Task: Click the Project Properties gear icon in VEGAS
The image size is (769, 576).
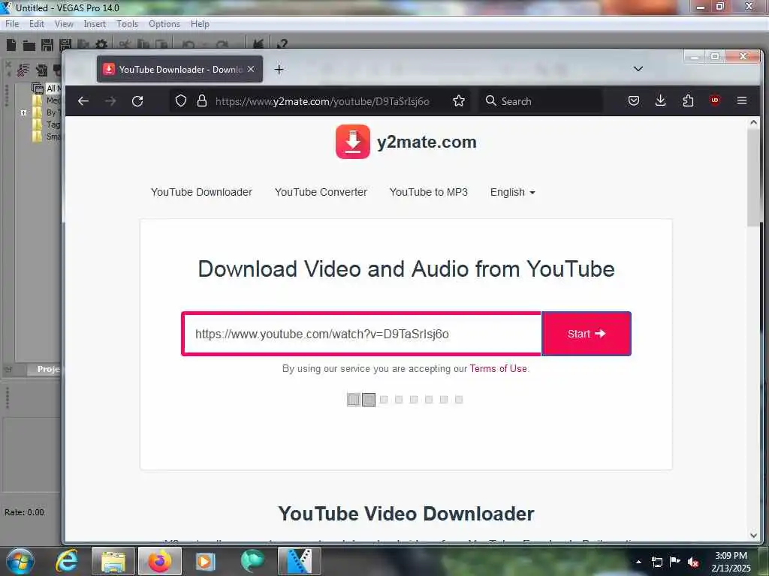Action: 101,46
